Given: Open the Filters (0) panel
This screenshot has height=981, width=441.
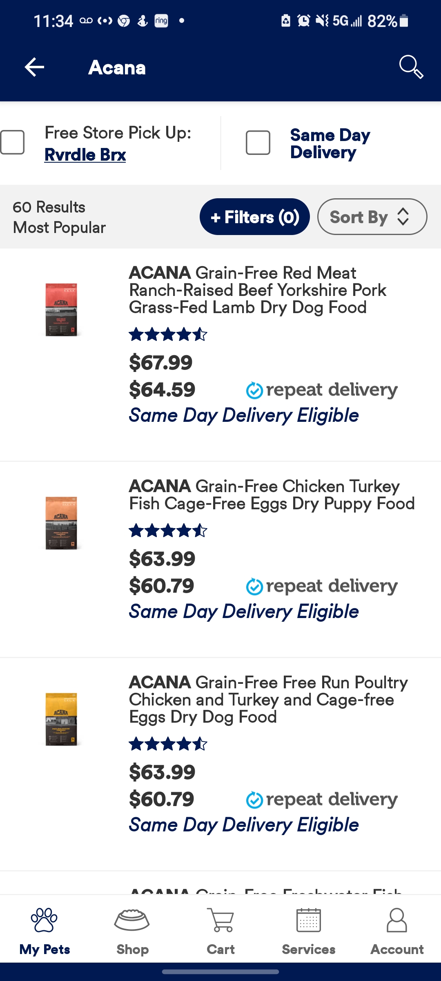Looking at the screenshot, I should pyautogui.click(x=254, y=217).
